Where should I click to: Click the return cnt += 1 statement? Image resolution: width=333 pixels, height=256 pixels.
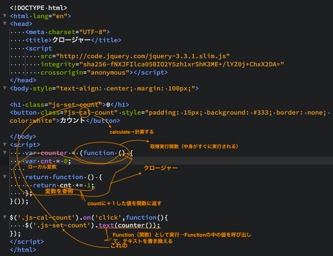(x=64, y=186)
